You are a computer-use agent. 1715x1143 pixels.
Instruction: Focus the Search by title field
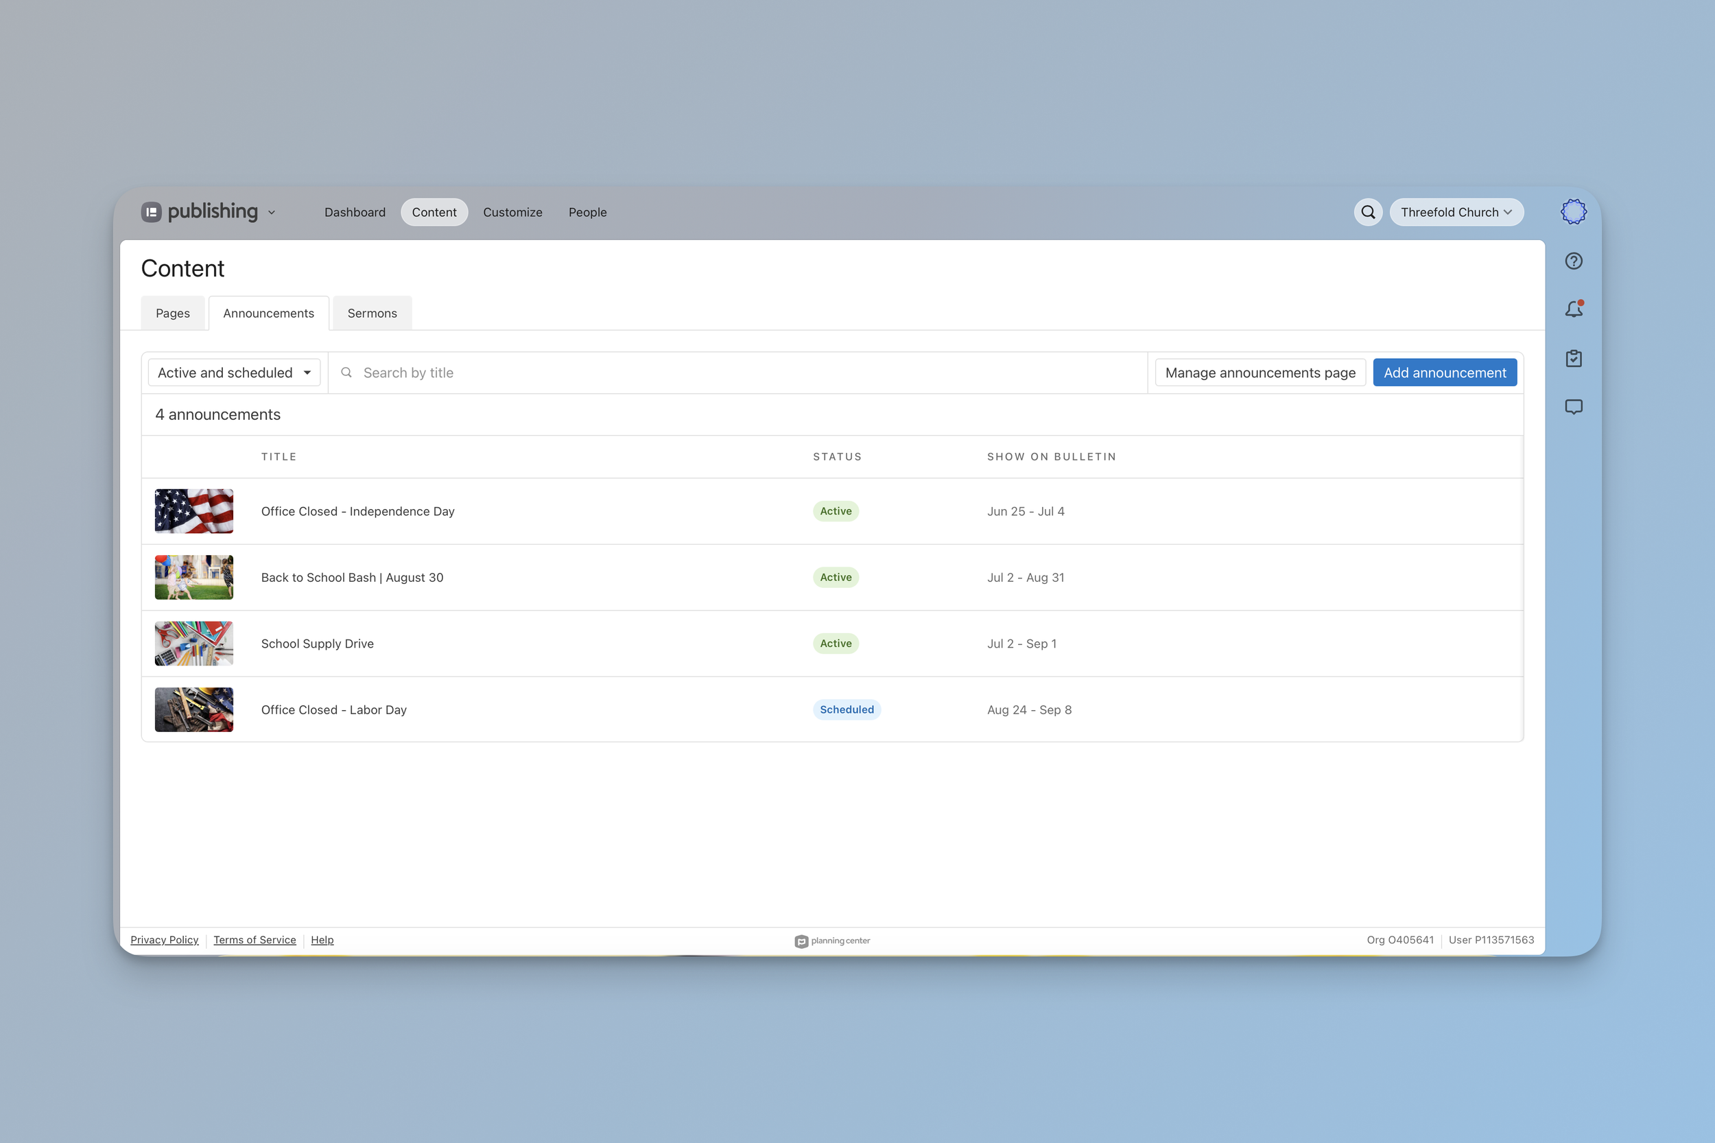pyautogui.click(x=737, y=373)
